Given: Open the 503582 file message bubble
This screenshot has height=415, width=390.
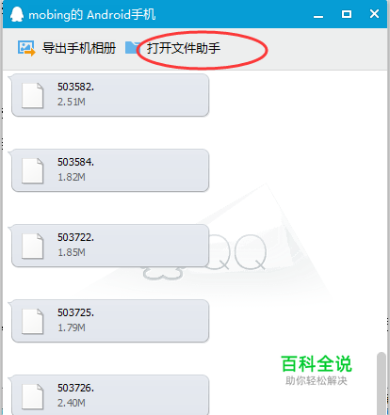Looking at the screenshot, I should pos(109,95).
